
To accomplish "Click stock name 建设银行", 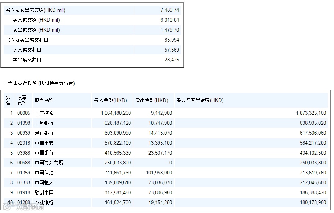I will [44, 133].
